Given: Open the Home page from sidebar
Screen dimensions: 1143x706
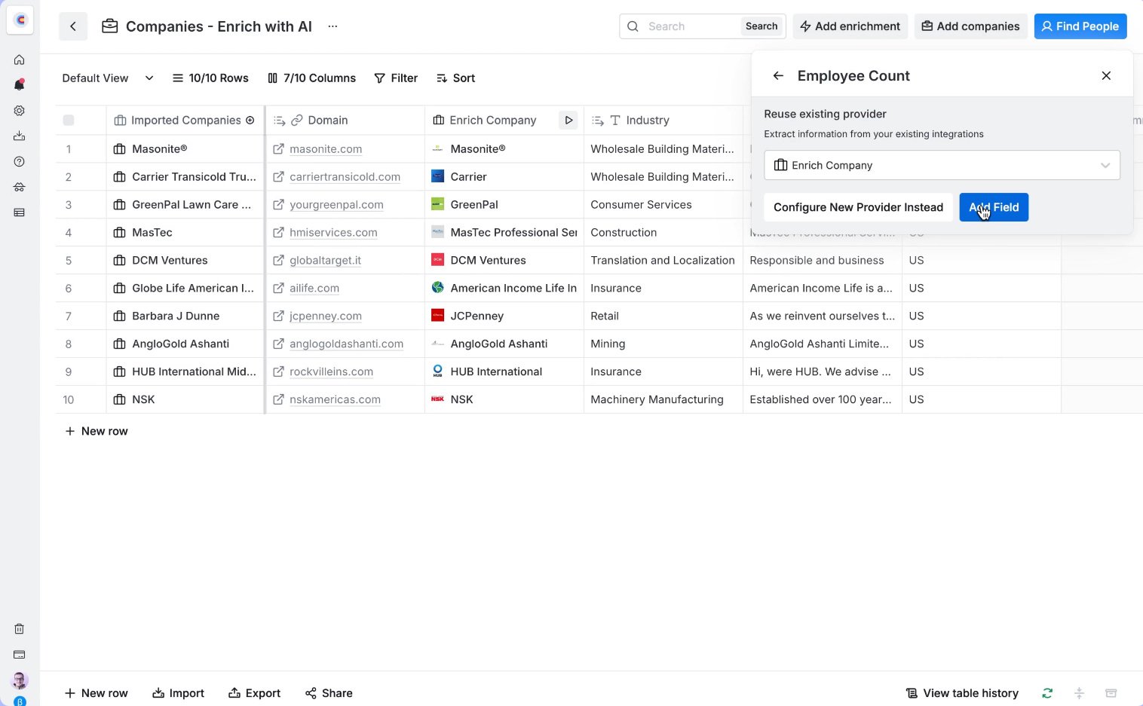Looking at the screenshot, I should 19,60.
